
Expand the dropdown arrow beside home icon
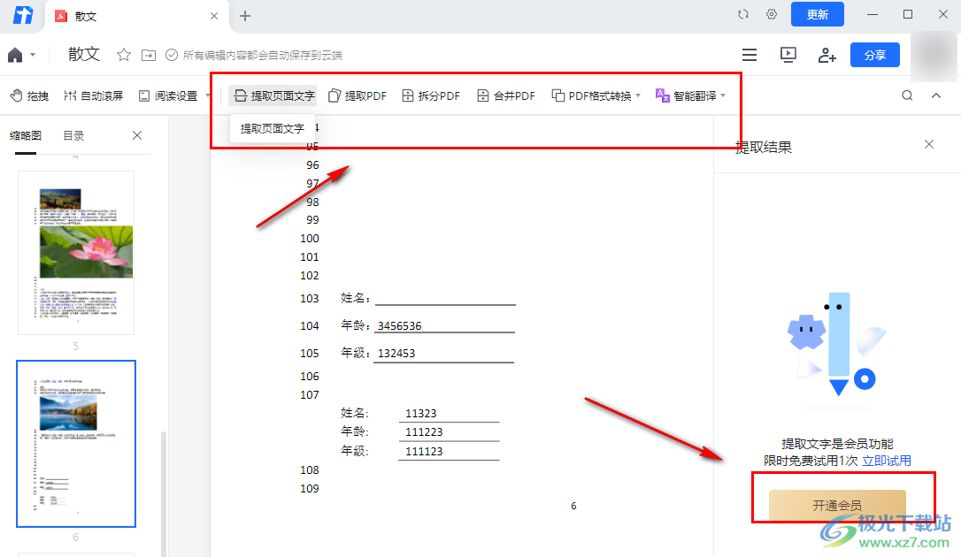pyautogui.click(x=33, y=55)
